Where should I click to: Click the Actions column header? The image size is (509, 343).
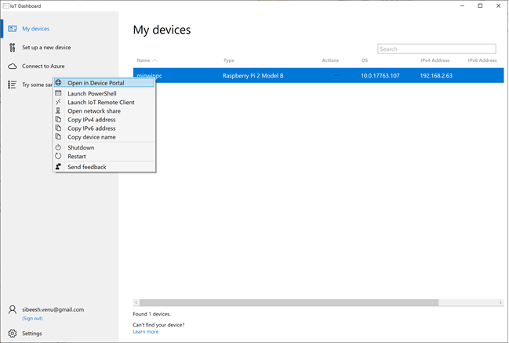click(x=330, y=60)
